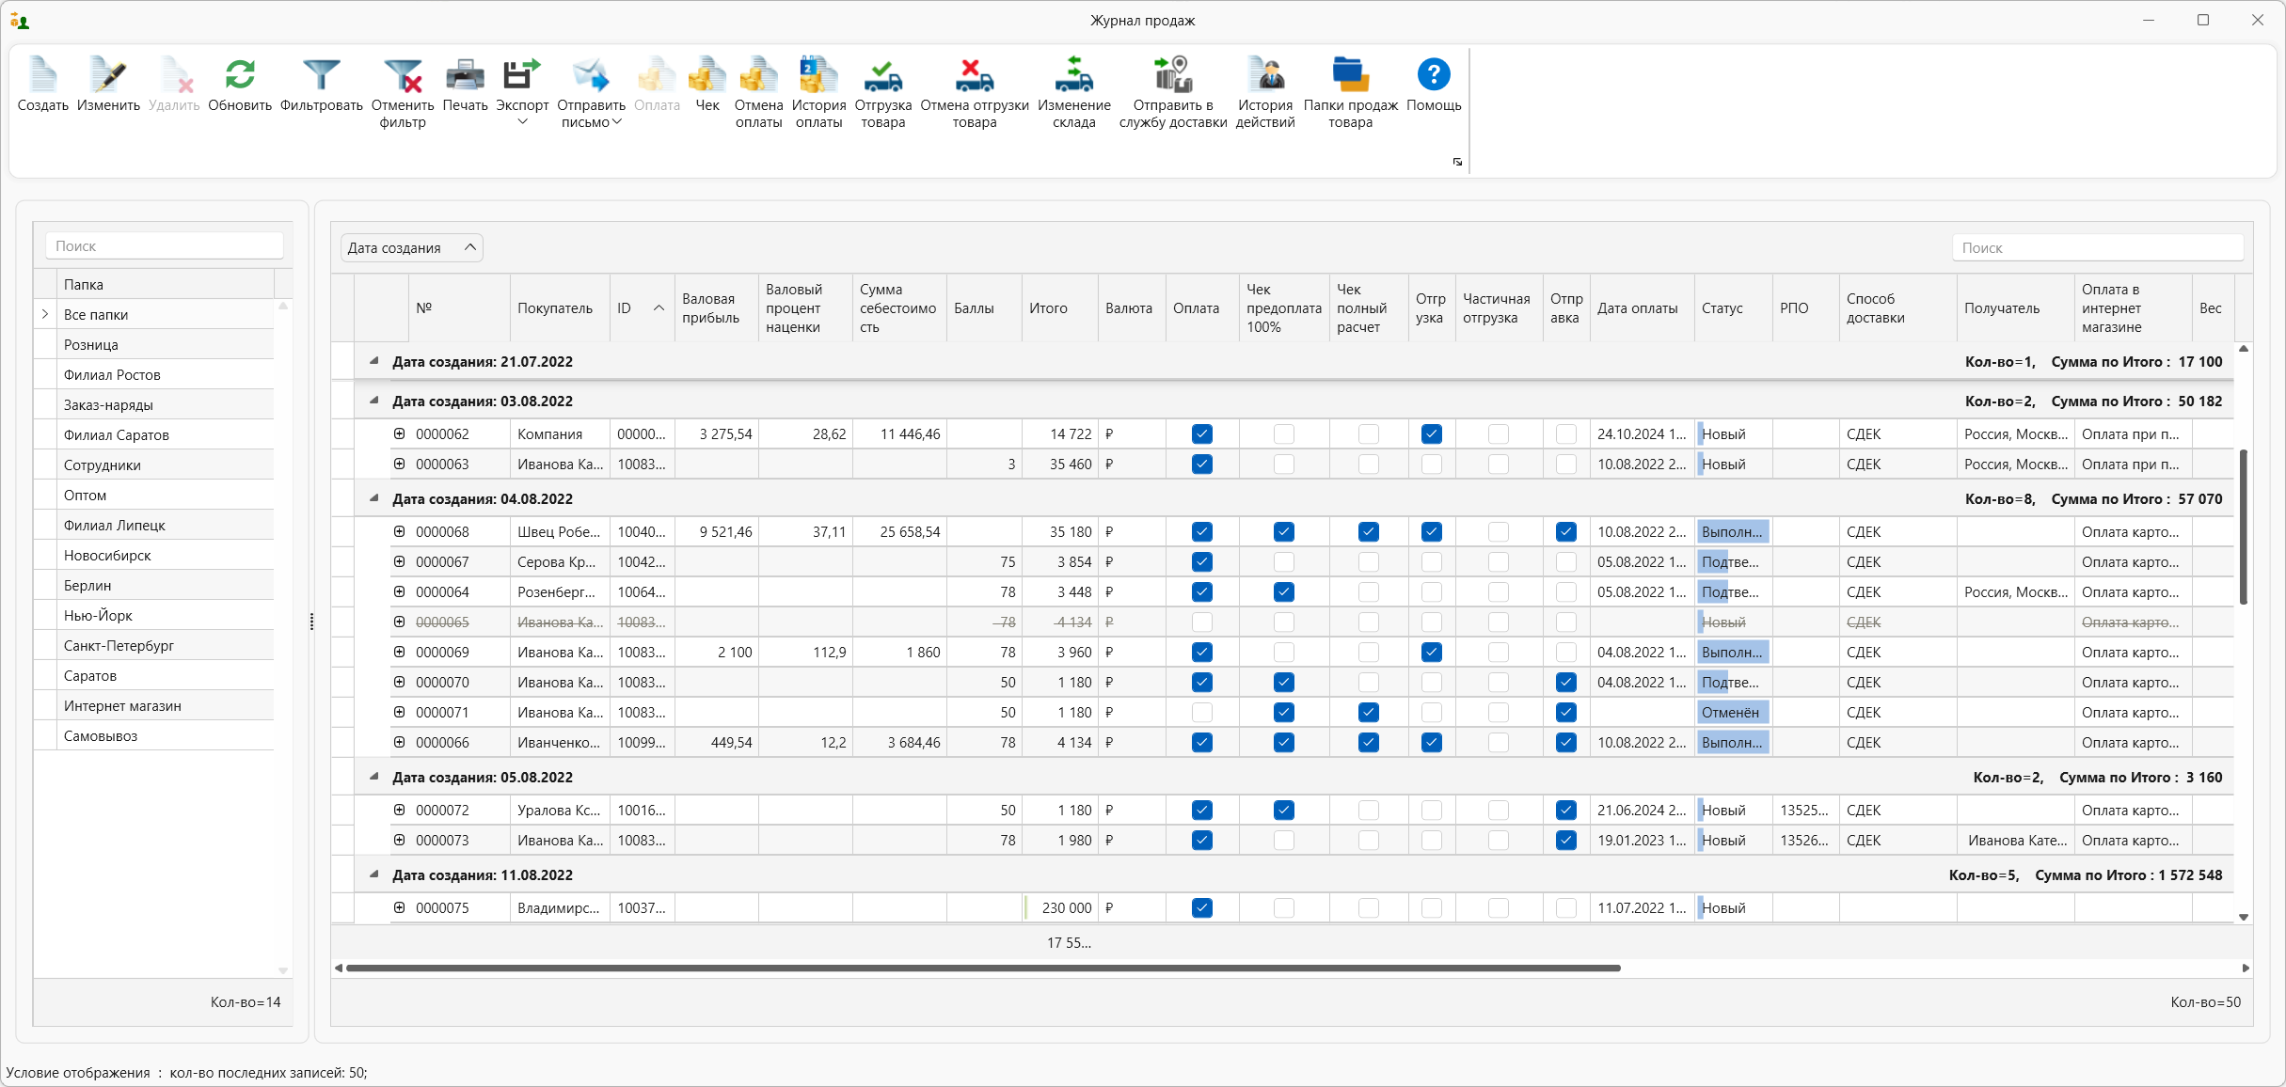Viewport: 2286px width, 1087px height.
Task: Click Отмена отгрузки товара icon
Action: pos(975,75)
